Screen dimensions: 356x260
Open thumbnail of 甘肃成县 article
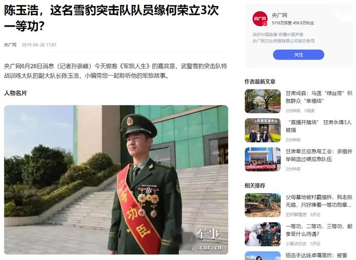(x=263, y=101)
